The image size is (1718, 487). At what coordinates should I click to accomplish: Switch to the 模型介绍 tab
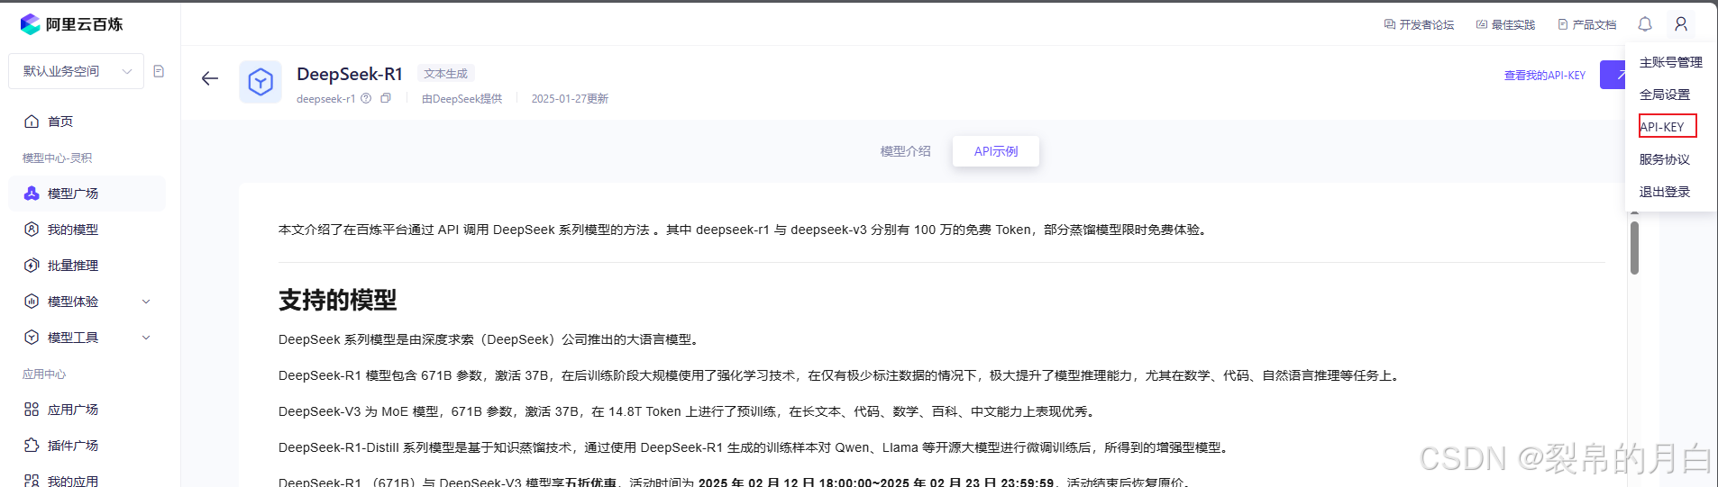point(905,151)
